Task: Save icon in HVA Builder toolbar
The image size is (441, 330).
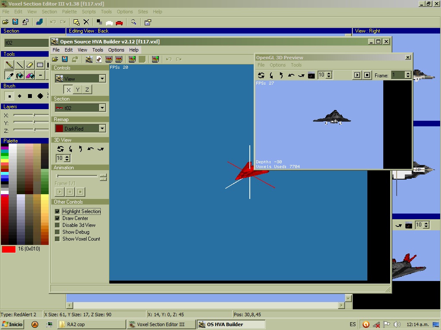Action: click(65, 59)
